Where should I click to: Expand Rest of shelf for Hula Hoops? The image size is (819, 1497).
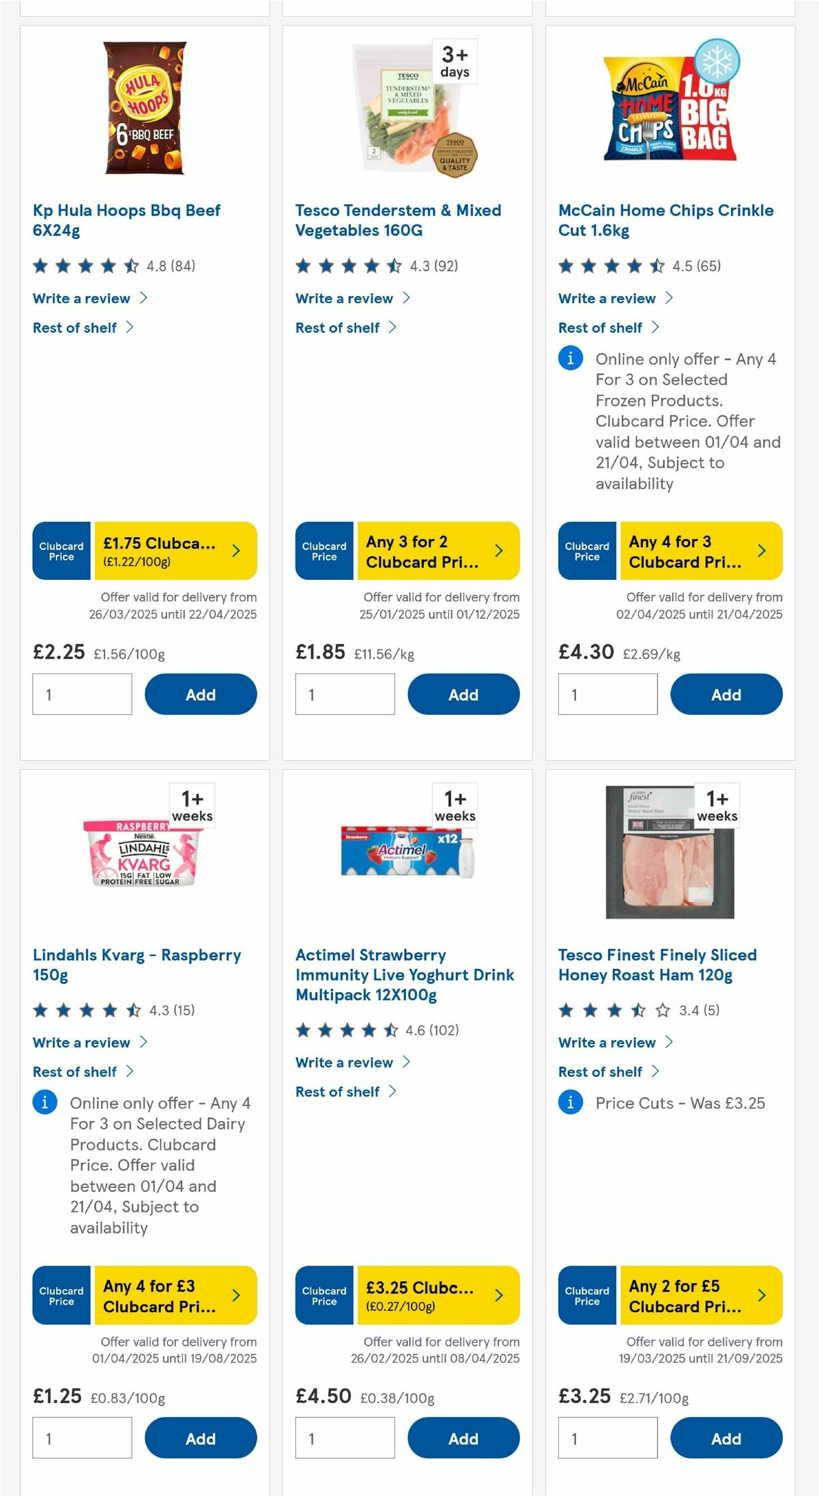(x=74, y=328)
